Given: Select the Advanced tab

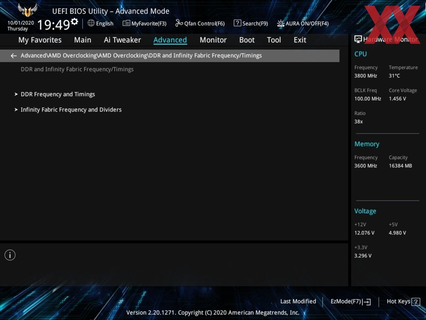Looking at the screenshot, I should click(x=170, y=40).
